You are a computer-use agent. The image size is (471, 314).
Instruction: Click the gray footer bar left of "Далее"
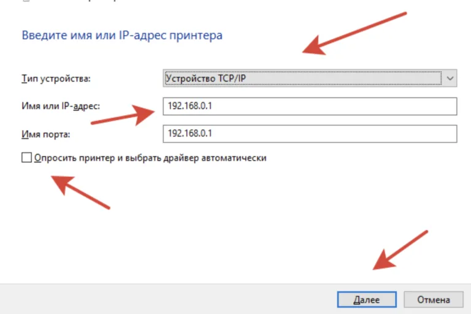tap(168, 299)
